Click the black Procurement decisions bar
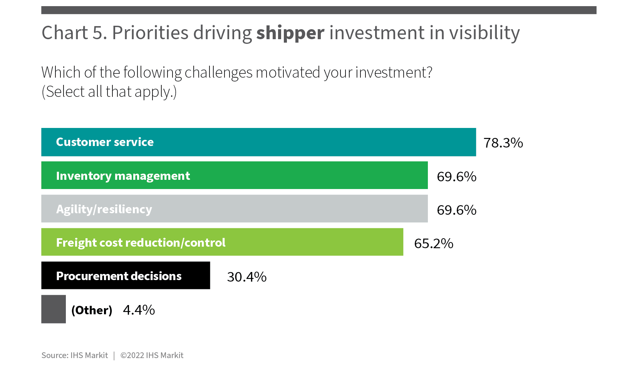The image size is (642, 365). [x=126, y=275]
